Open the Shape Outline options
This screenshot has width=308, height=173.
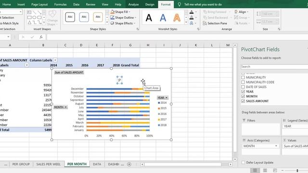click(123, 17)
